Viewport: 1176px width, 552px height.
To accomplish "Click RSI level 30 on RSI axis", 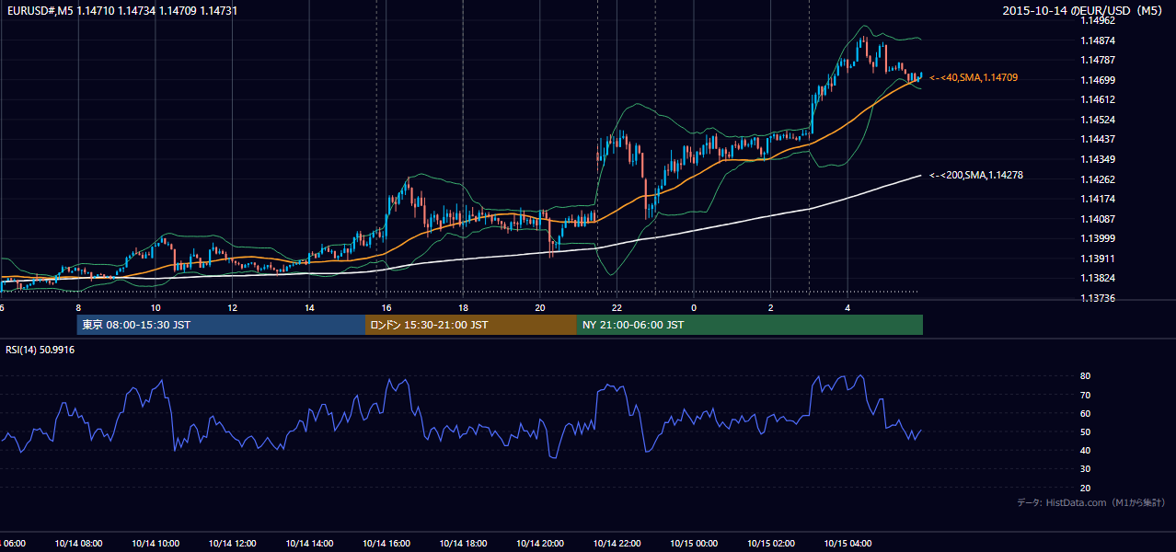I will (x=1085, y=469).
